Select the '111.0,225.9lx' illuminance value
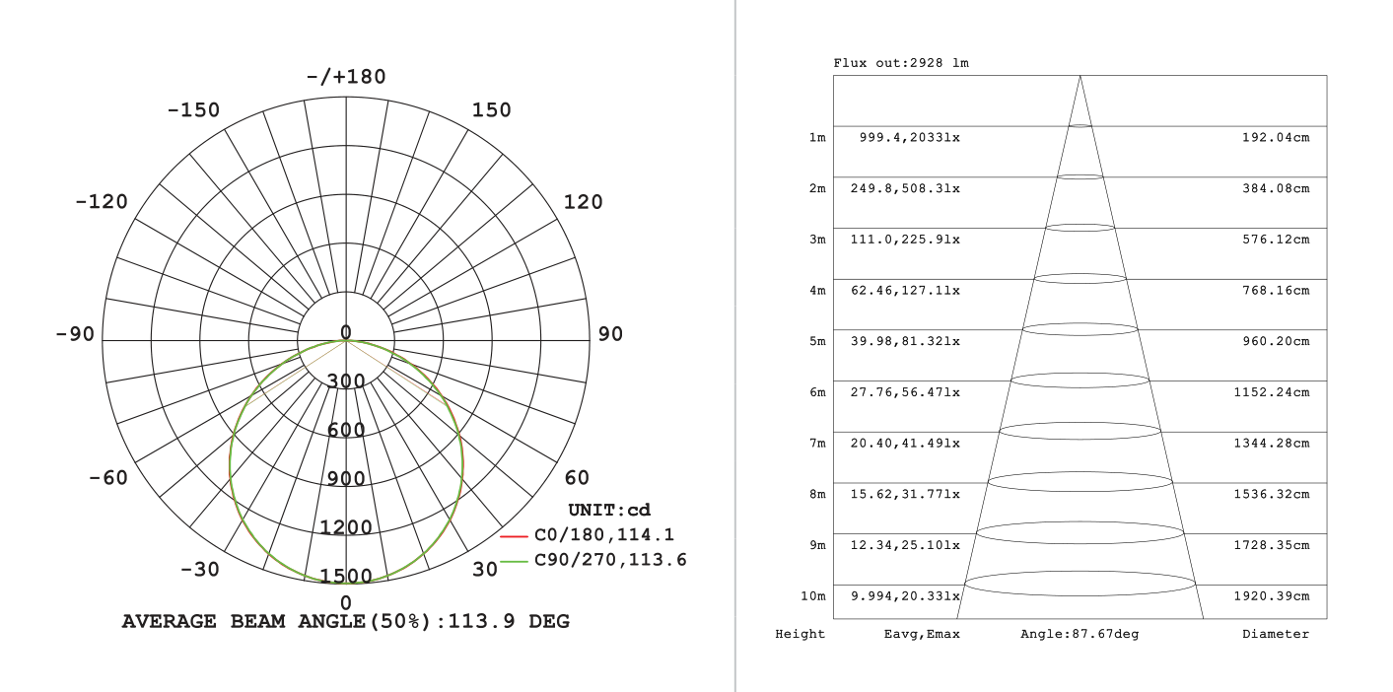The image size is (1393, 692). [x=905, y=240]
